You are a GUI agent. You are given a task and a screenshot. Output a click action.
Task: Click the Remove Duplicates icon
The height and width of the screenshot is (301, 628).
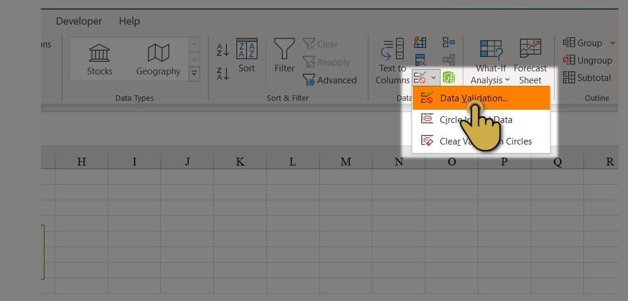pyautogui.click(x=420, y=60)
